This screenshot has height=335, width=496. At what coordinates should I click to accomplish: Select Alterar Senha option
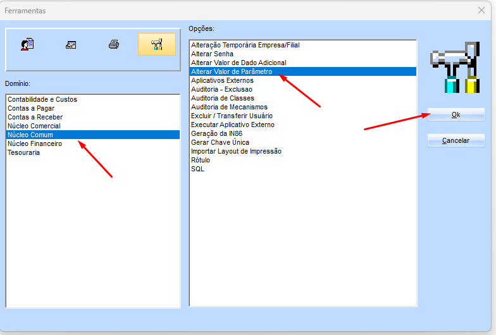coord(212,54)
